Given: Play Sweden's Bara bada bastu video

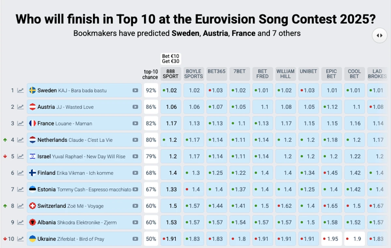Looking at the screenshot, I should [135, 90].
